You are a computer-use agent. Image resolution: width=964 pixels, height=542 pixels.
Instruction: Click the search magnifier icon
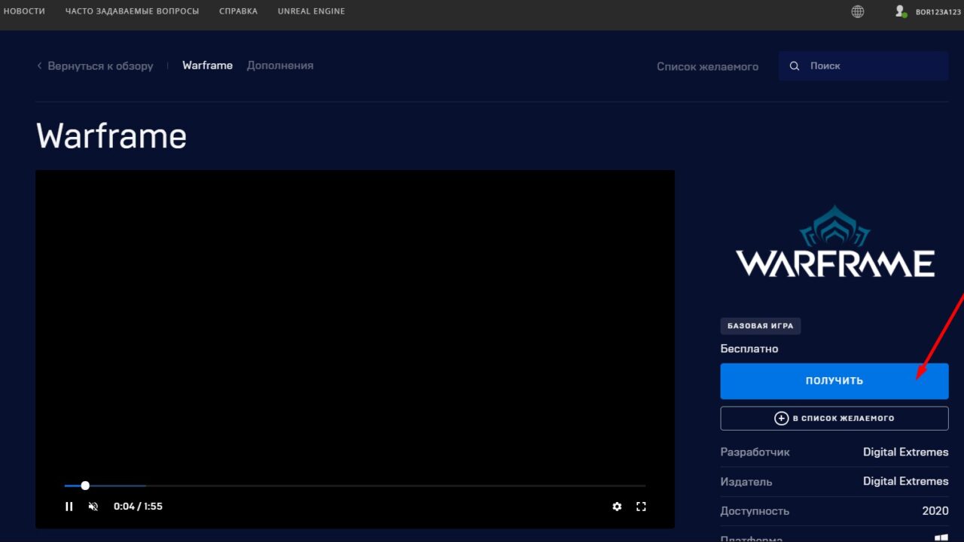pos(795,66)
